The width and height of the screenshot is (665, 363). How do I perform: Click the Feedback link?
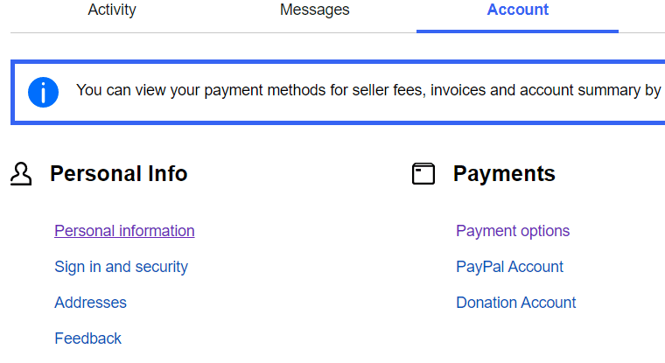[x=87, y=339]
